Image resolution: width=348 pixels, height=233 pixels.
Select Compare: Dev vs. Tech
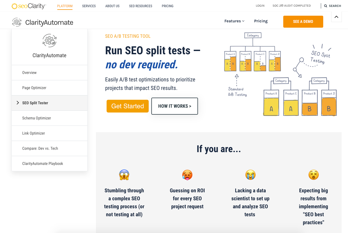(50, 148)
